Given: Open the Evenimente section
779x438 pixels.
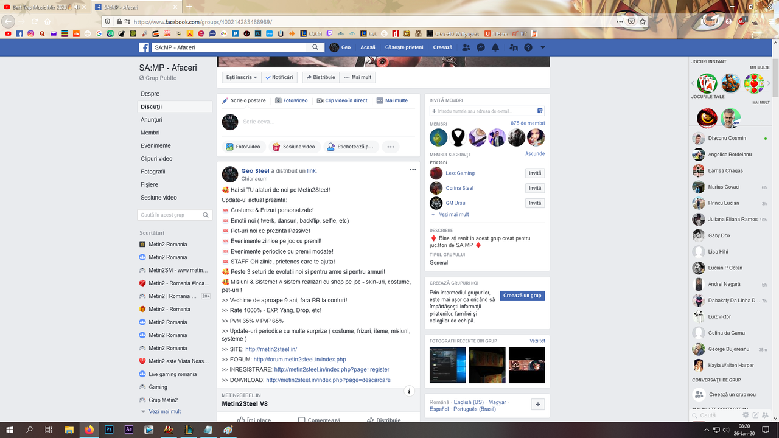Looking at the screenshot, I should coord(156,145).
